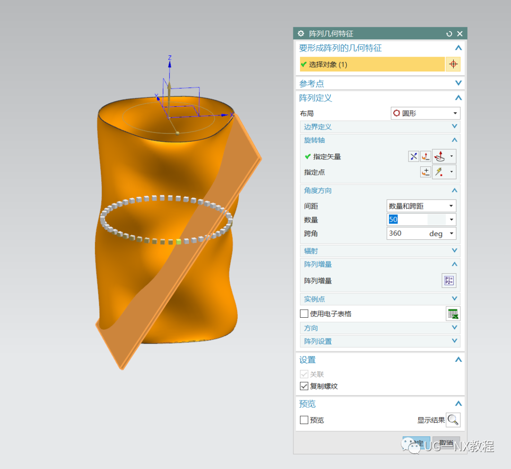Expand the 方向 group
This screenshot has height=469, width=511.
455,328
